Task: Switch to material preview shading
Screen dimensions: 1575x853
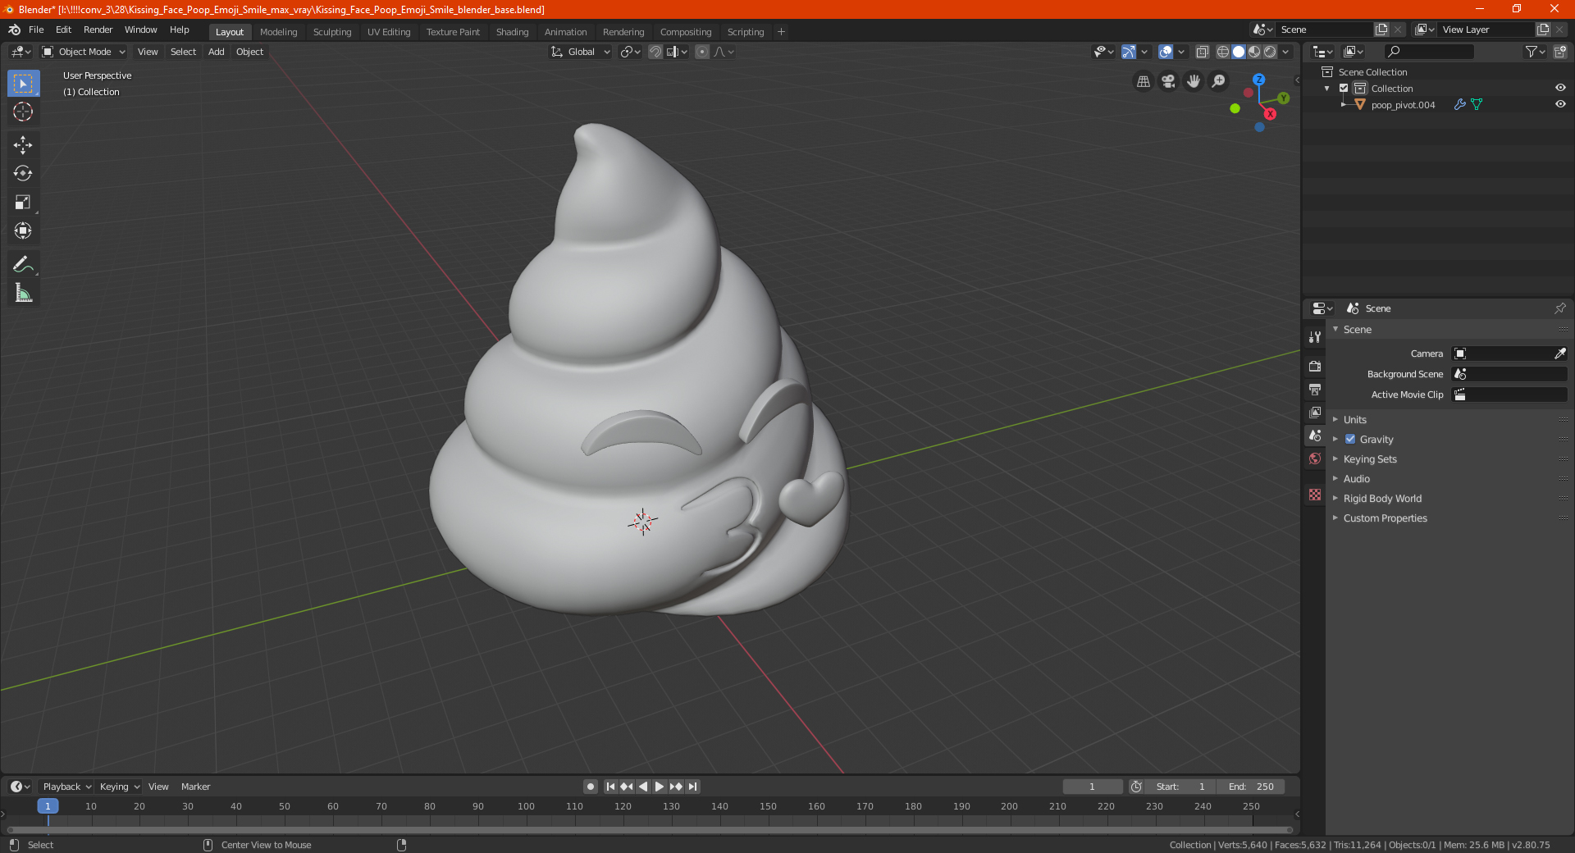Action: click(x=1254, y=52)
